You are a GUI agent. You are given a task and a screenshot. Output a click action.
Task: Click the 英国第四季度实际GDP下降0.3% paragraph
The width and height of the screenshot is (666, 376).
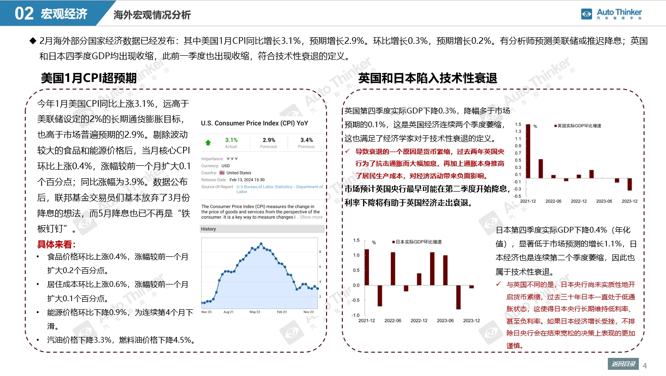pos(428,125)
